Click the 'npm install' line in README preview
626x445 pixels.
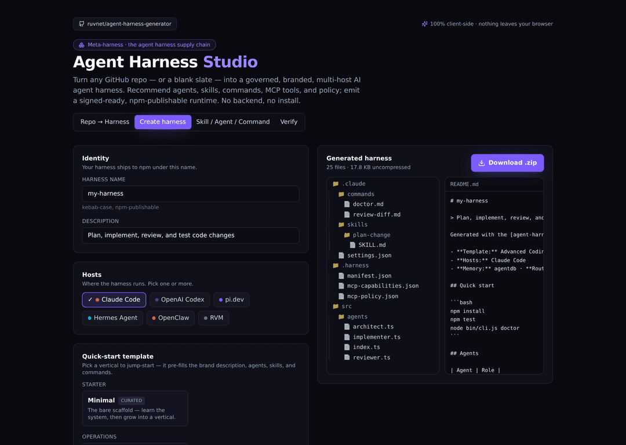point(467,311)
